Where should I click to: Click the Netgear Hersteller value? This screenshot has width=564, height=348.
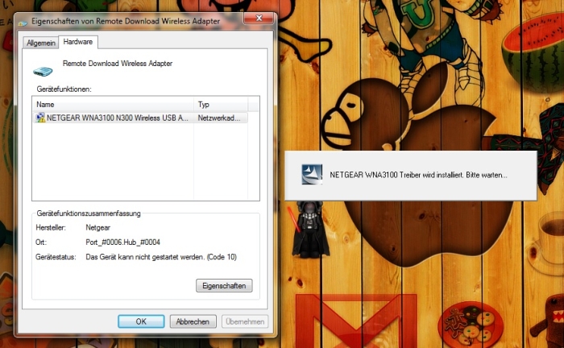97,227
